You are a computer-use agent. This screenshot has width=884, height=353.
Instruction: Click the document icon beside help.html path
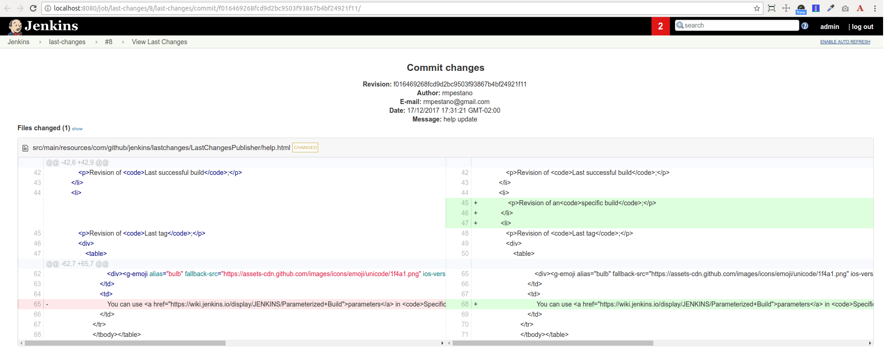click(x=25, y=148)
